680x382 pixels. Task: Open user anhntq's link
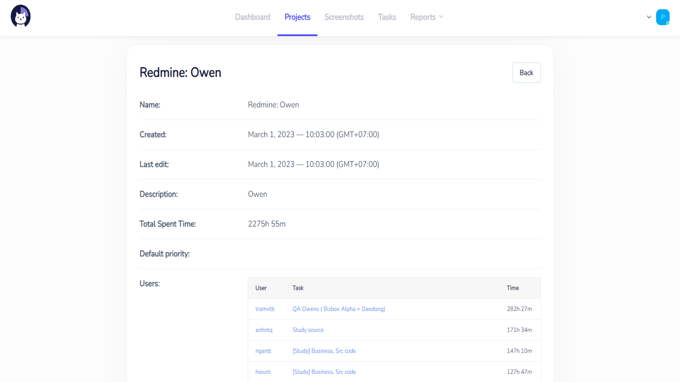[x=264, y=330]
